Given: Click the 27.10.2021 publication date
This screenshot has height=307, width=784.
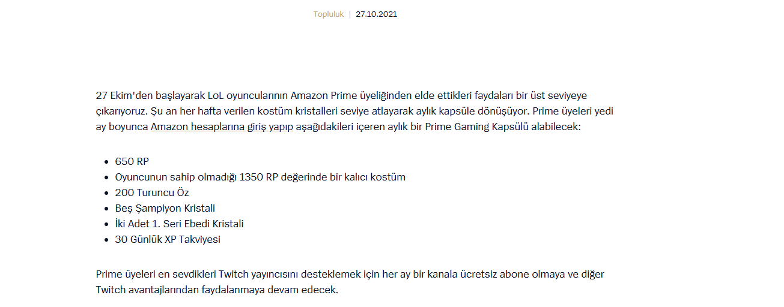Looking at the screenshot, I should coord(376,14).
